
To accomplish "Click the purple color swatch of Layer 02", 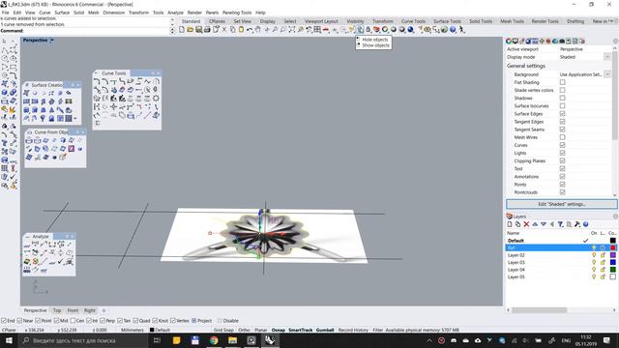I will point(612,255).
